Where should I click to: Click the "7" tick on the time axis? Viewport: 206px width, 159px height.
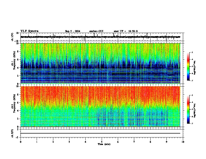[134, 142]
